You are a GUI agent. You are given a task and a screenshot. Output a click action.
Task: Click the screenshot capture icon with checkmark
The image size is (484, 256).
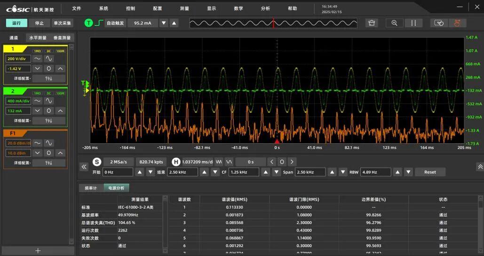pos(439,23)
